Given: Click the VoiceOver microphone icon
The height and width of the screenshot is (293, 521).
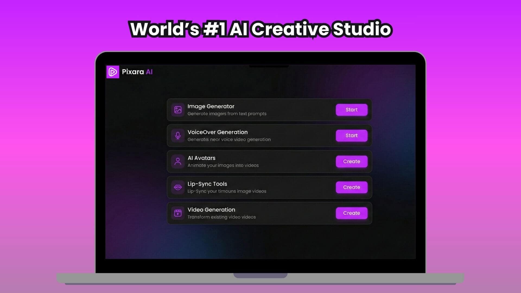Looking at the screenshot, I should tap(178, 136).
